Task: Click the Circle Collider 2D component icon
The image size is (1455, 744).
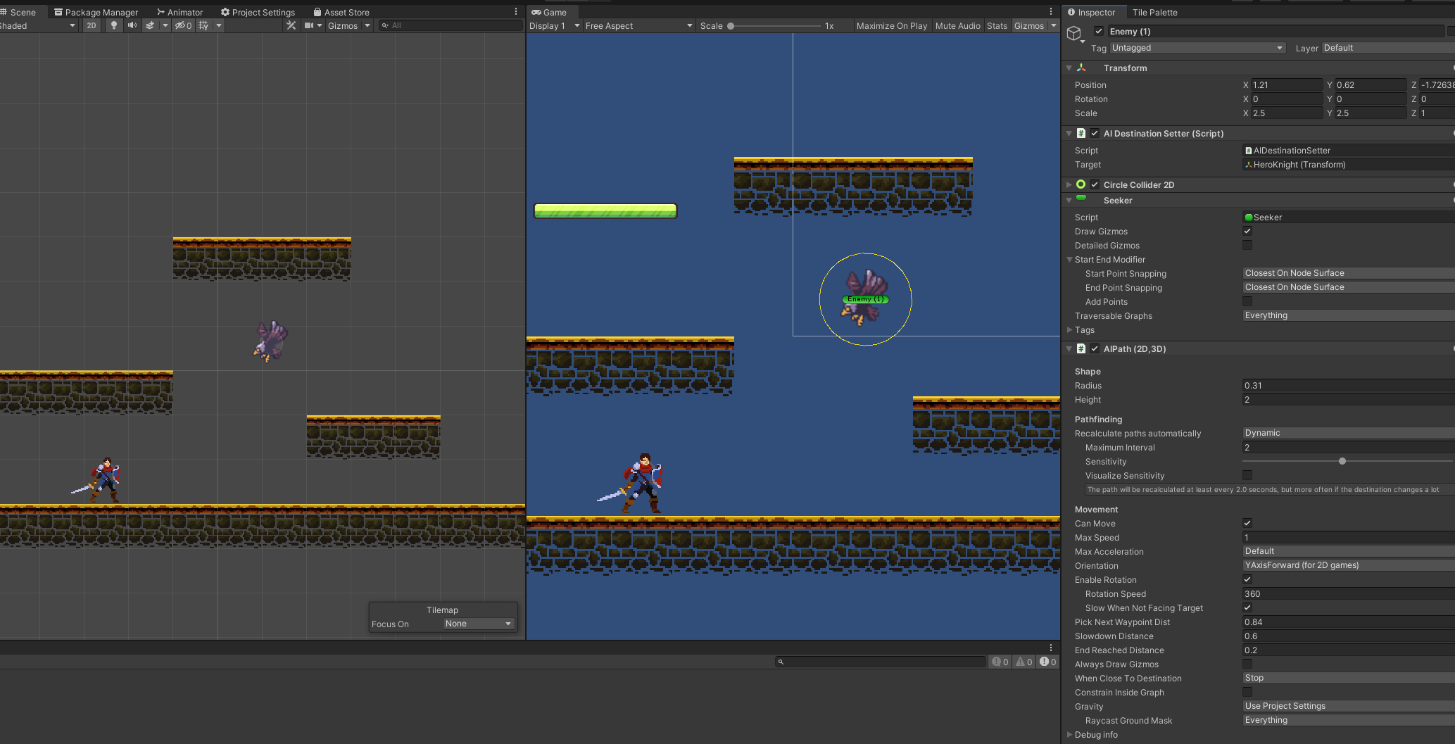Action: coord(1081,184)
